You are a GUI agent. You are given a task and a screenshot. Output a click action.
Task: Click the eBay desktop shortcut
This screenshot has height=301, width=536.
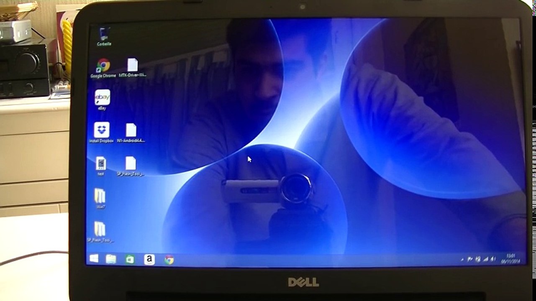pyautogui.click(x=102, y=100)
